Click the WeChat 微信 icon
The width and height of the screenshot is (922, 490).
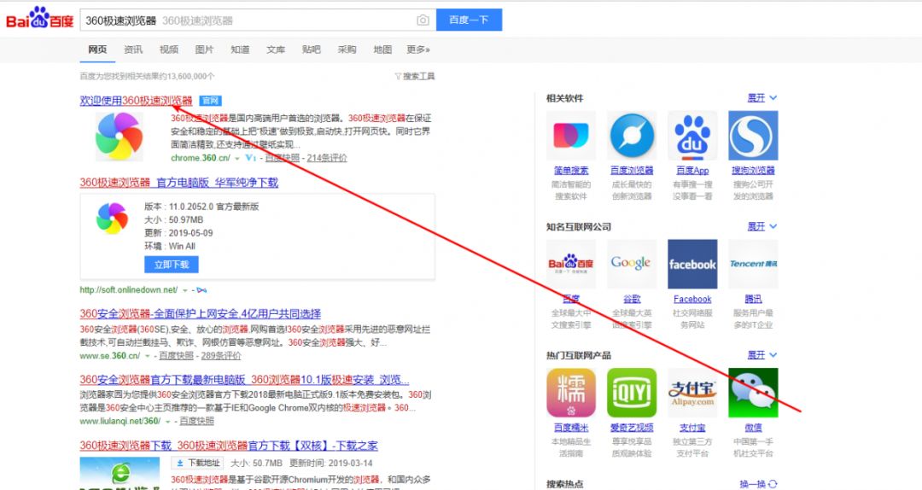753,393
